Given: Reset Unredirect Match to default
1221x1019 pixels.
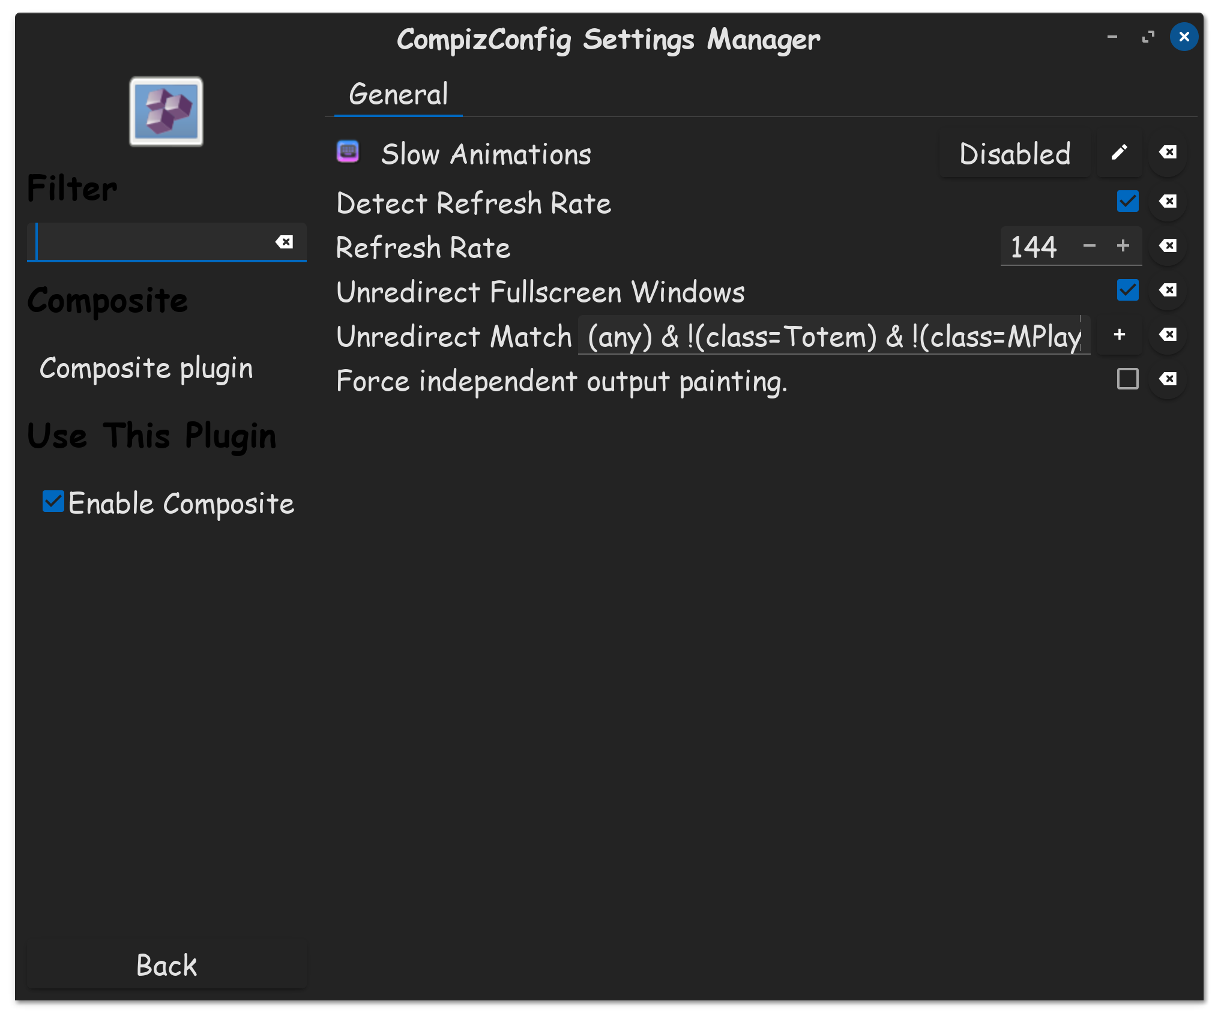Looking at the screenshot, I should (x=1168, y=335).
